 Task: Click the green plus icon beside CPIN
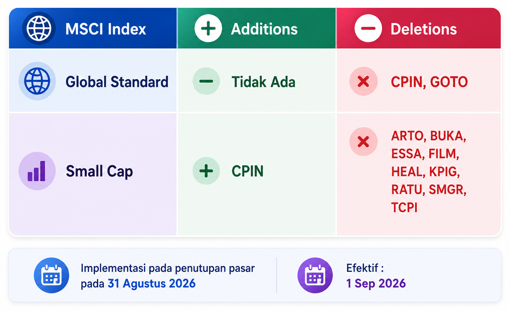[206, 171]
